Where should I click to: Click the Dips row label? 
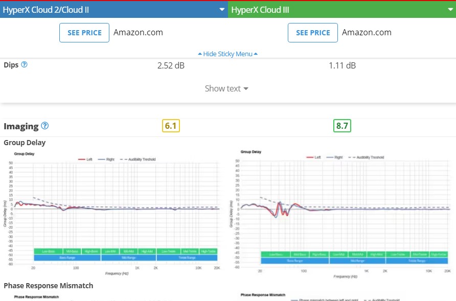coord(11,65)
